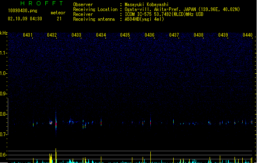
Task: Click the 0437 time marker
Action: [x=174, y=35]
